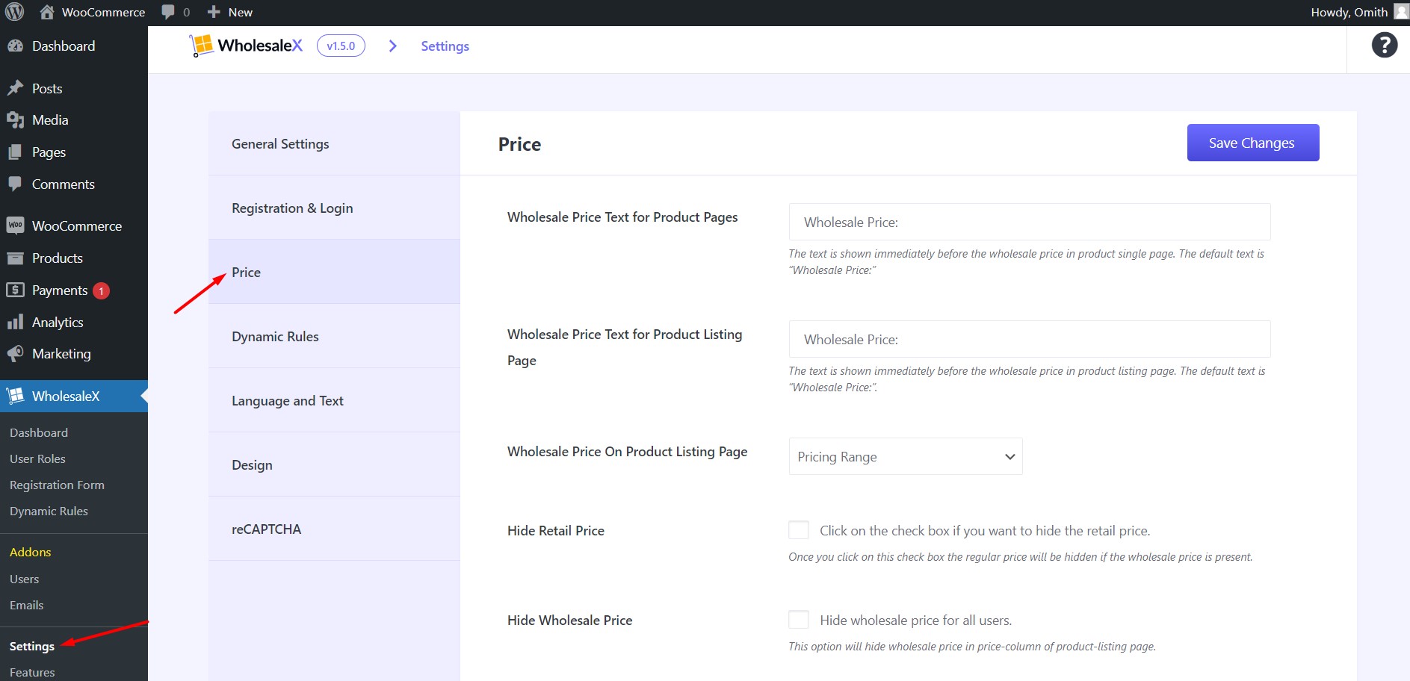Focus the Product Pages wholesale price text field

1030,222
